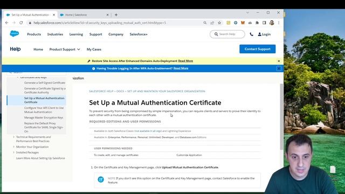Close the Set Up a Mutual Authentication tab
The width and height of the screenshot is (345, 194).
coord(54,15)
